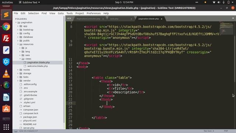
Task: Open volume indicator in top bar
Action: [219, 2]
